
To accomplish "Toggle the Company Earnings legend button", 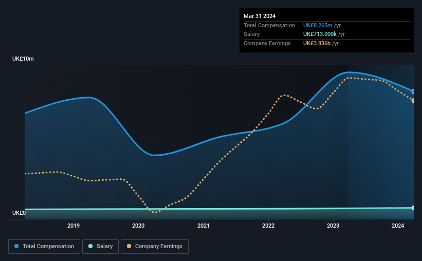I will pyautogui.click(x=155, y=247).
